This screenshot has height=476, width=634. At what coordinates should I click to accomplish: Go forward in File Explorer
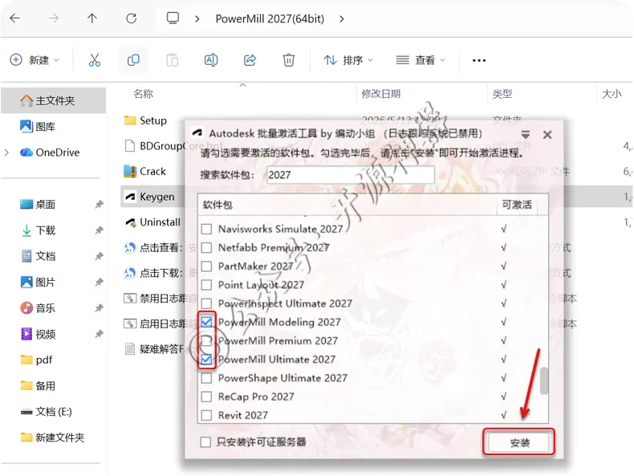[54, 18]
